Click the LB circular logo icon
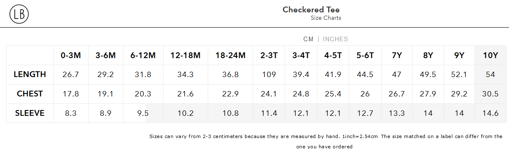Screen dimensions: 509x157 point(19,15)
